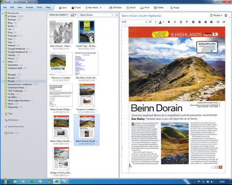Open the font color picker
This screenshot has height=185, width=232.
161,22
